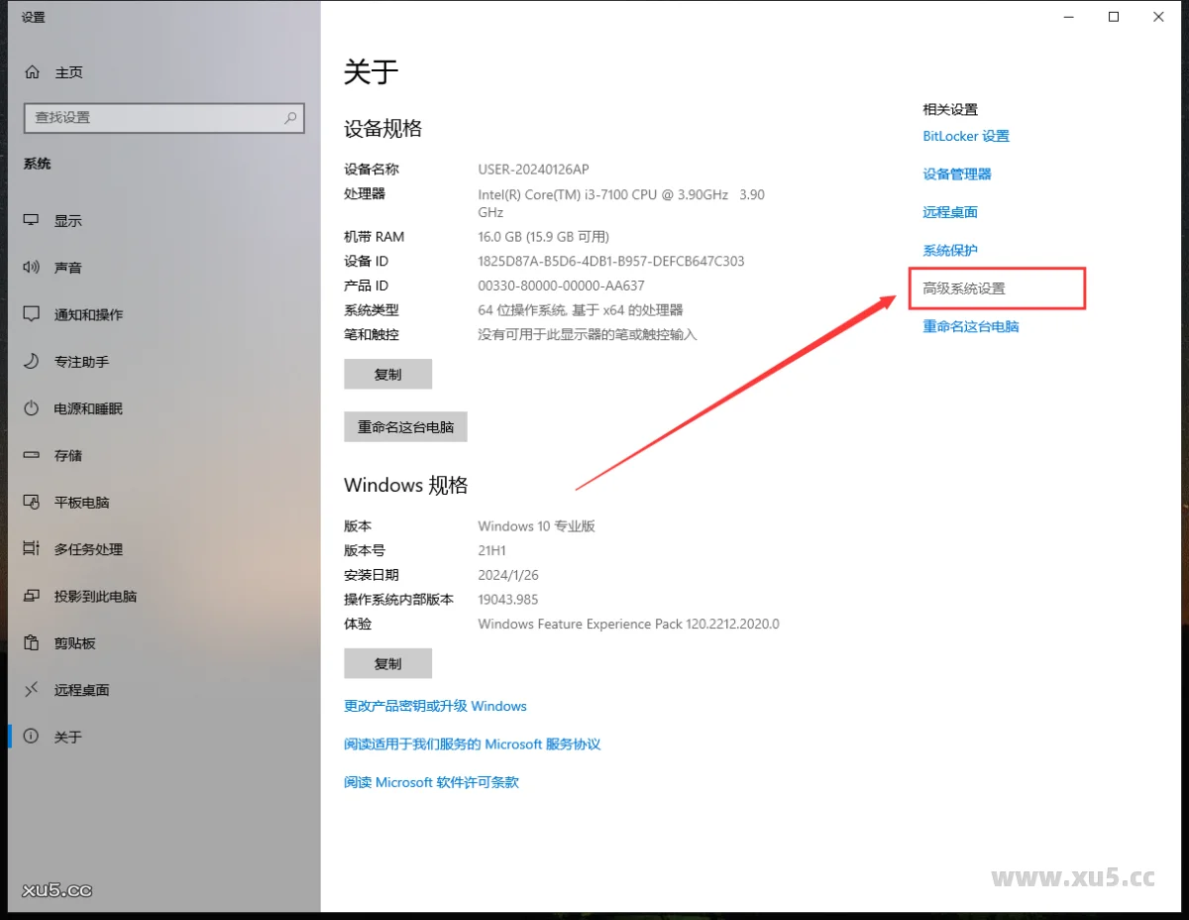Go to Multitasking settings page

tap(88, 549)
